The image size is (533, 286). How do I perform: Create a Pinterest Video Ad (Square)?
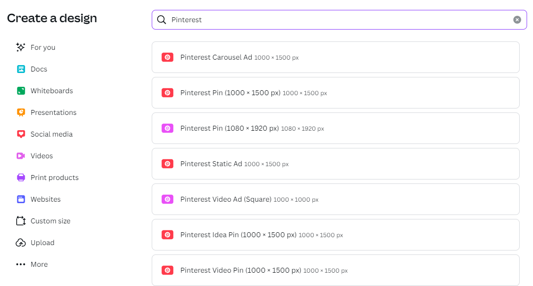(x=335, y=199)
